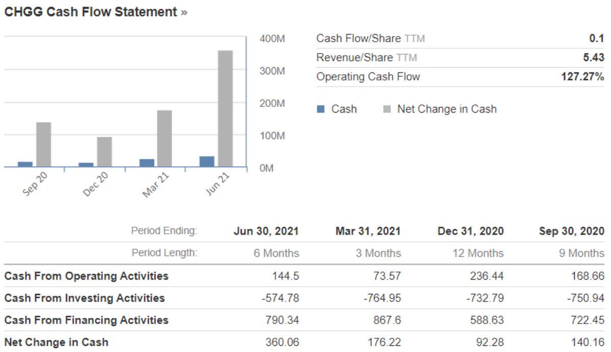Click the Cash From Financing Activities row label

pos(87,320)
